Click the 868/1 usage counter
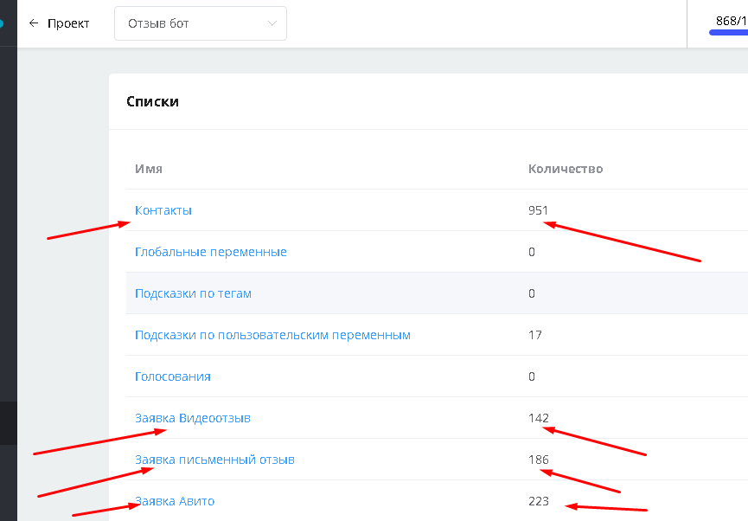 coord(732,21)
